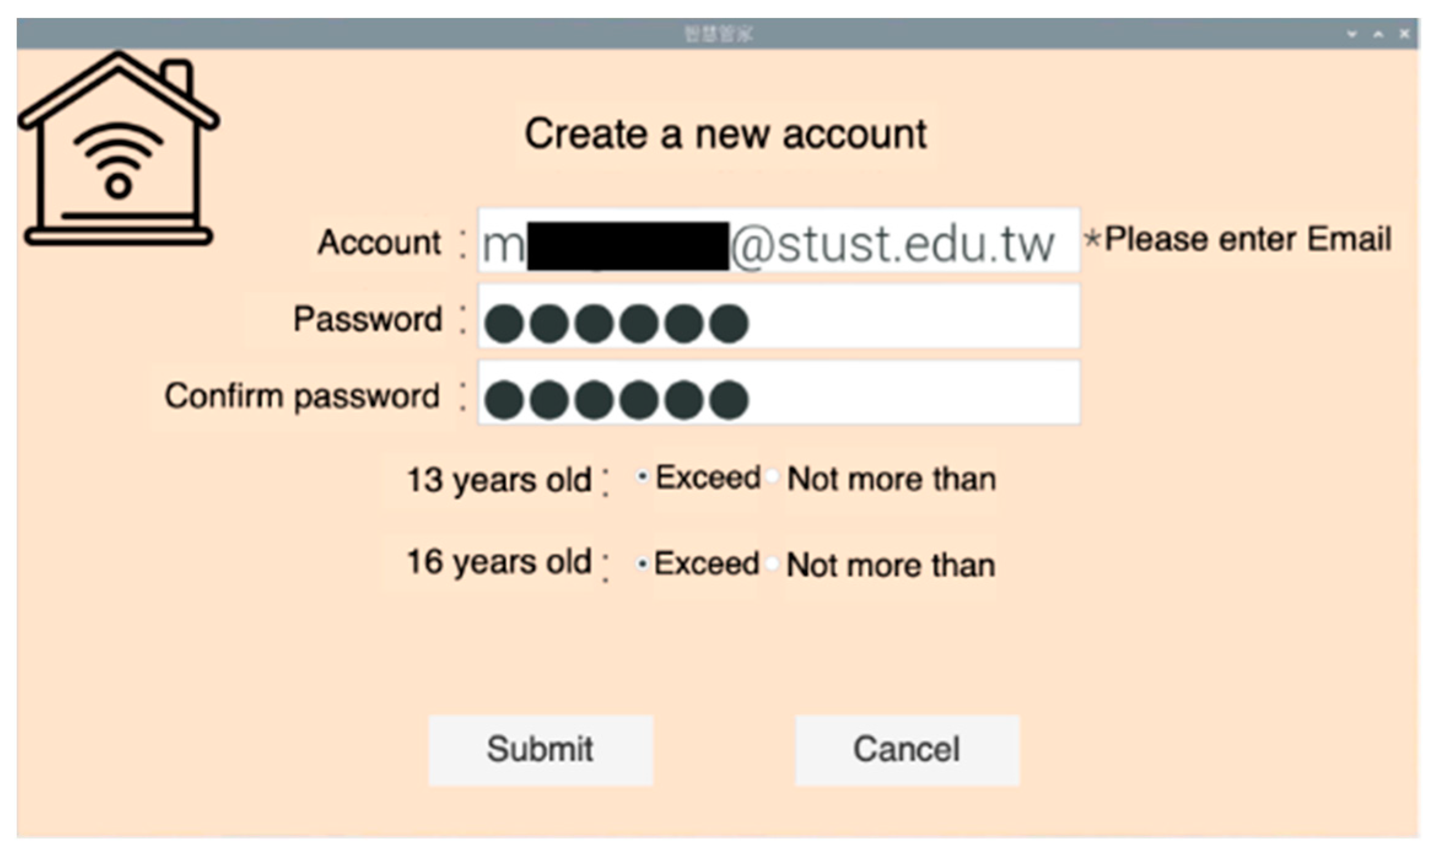Select Exceed for 13 years old

[643, 477]
